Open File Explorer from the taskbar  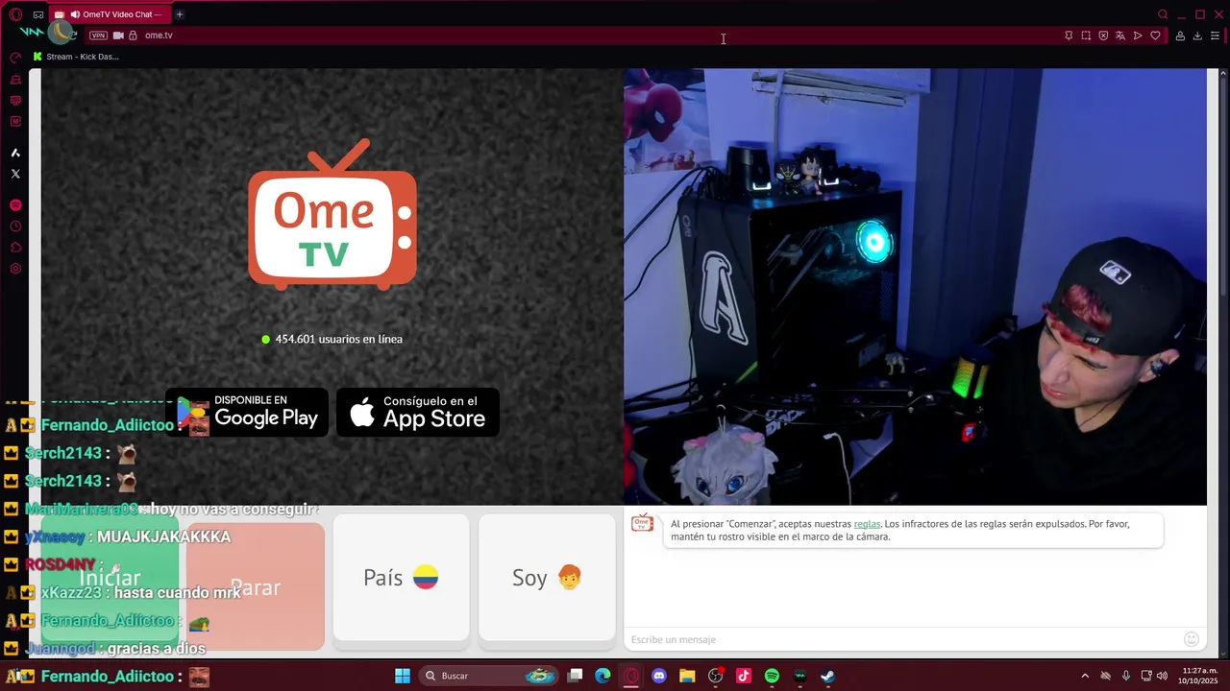(x=687, y=676)
